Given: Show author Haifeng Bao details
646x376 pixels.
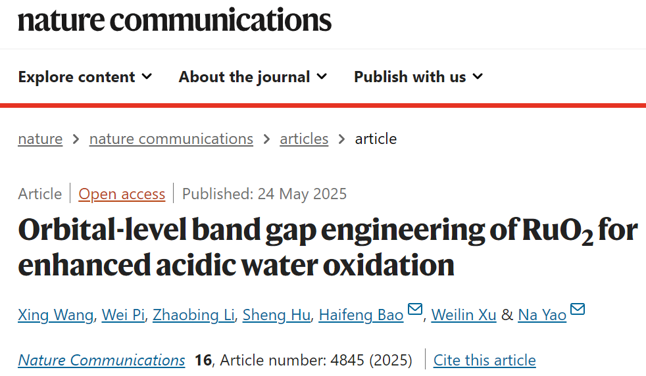Looking at the screenshot, I should 360,315.
